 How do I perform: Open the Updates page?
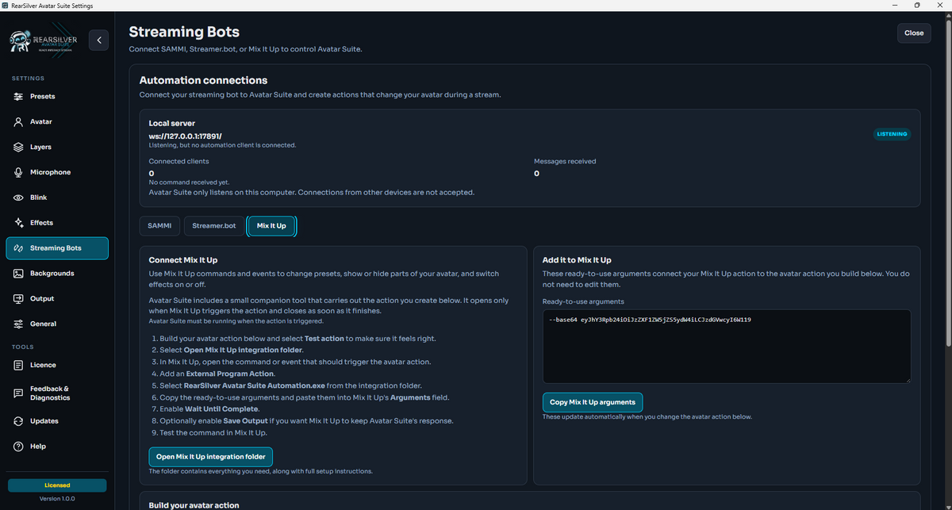tap(57, 421)
